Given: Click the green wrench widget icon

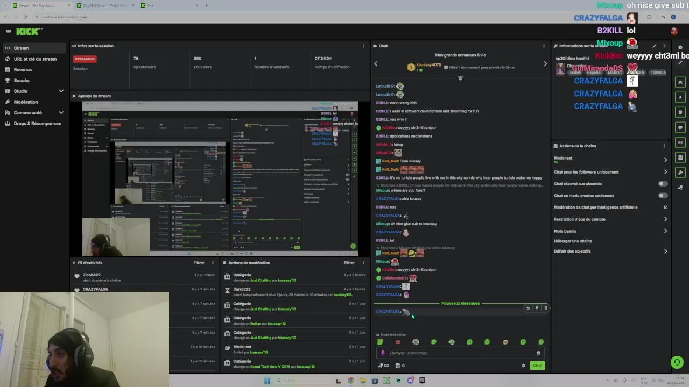Looking at the screenshot, I should pyautogui.click(x=680, y=173).
